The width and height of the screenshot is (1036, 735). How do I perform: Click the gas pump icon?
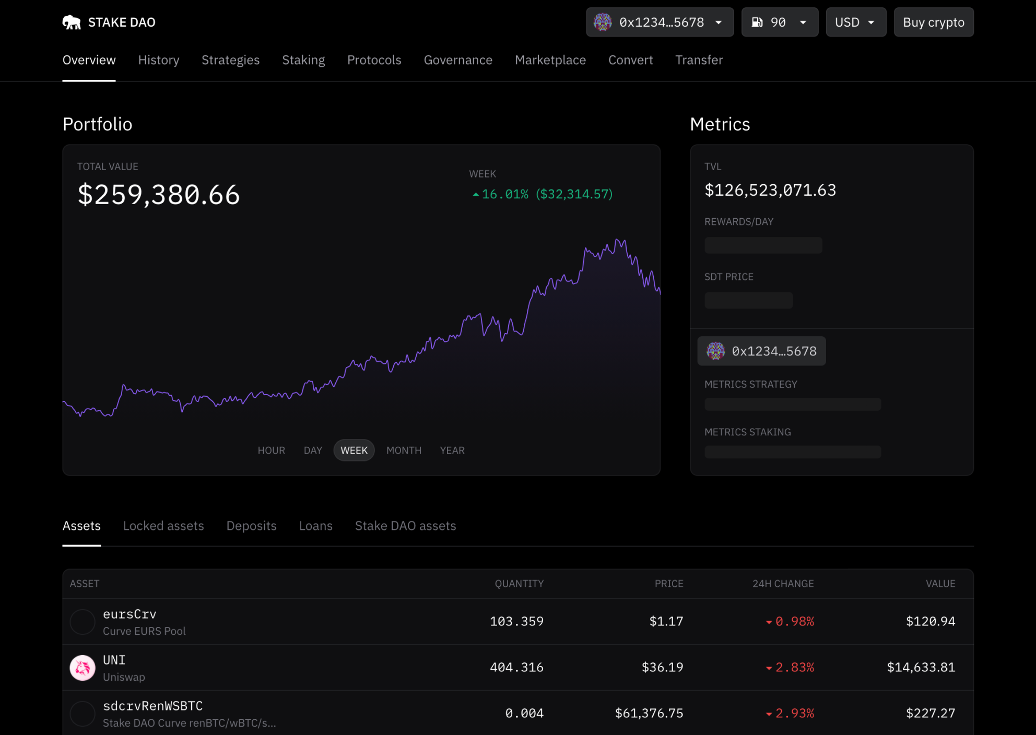point(757,22)
